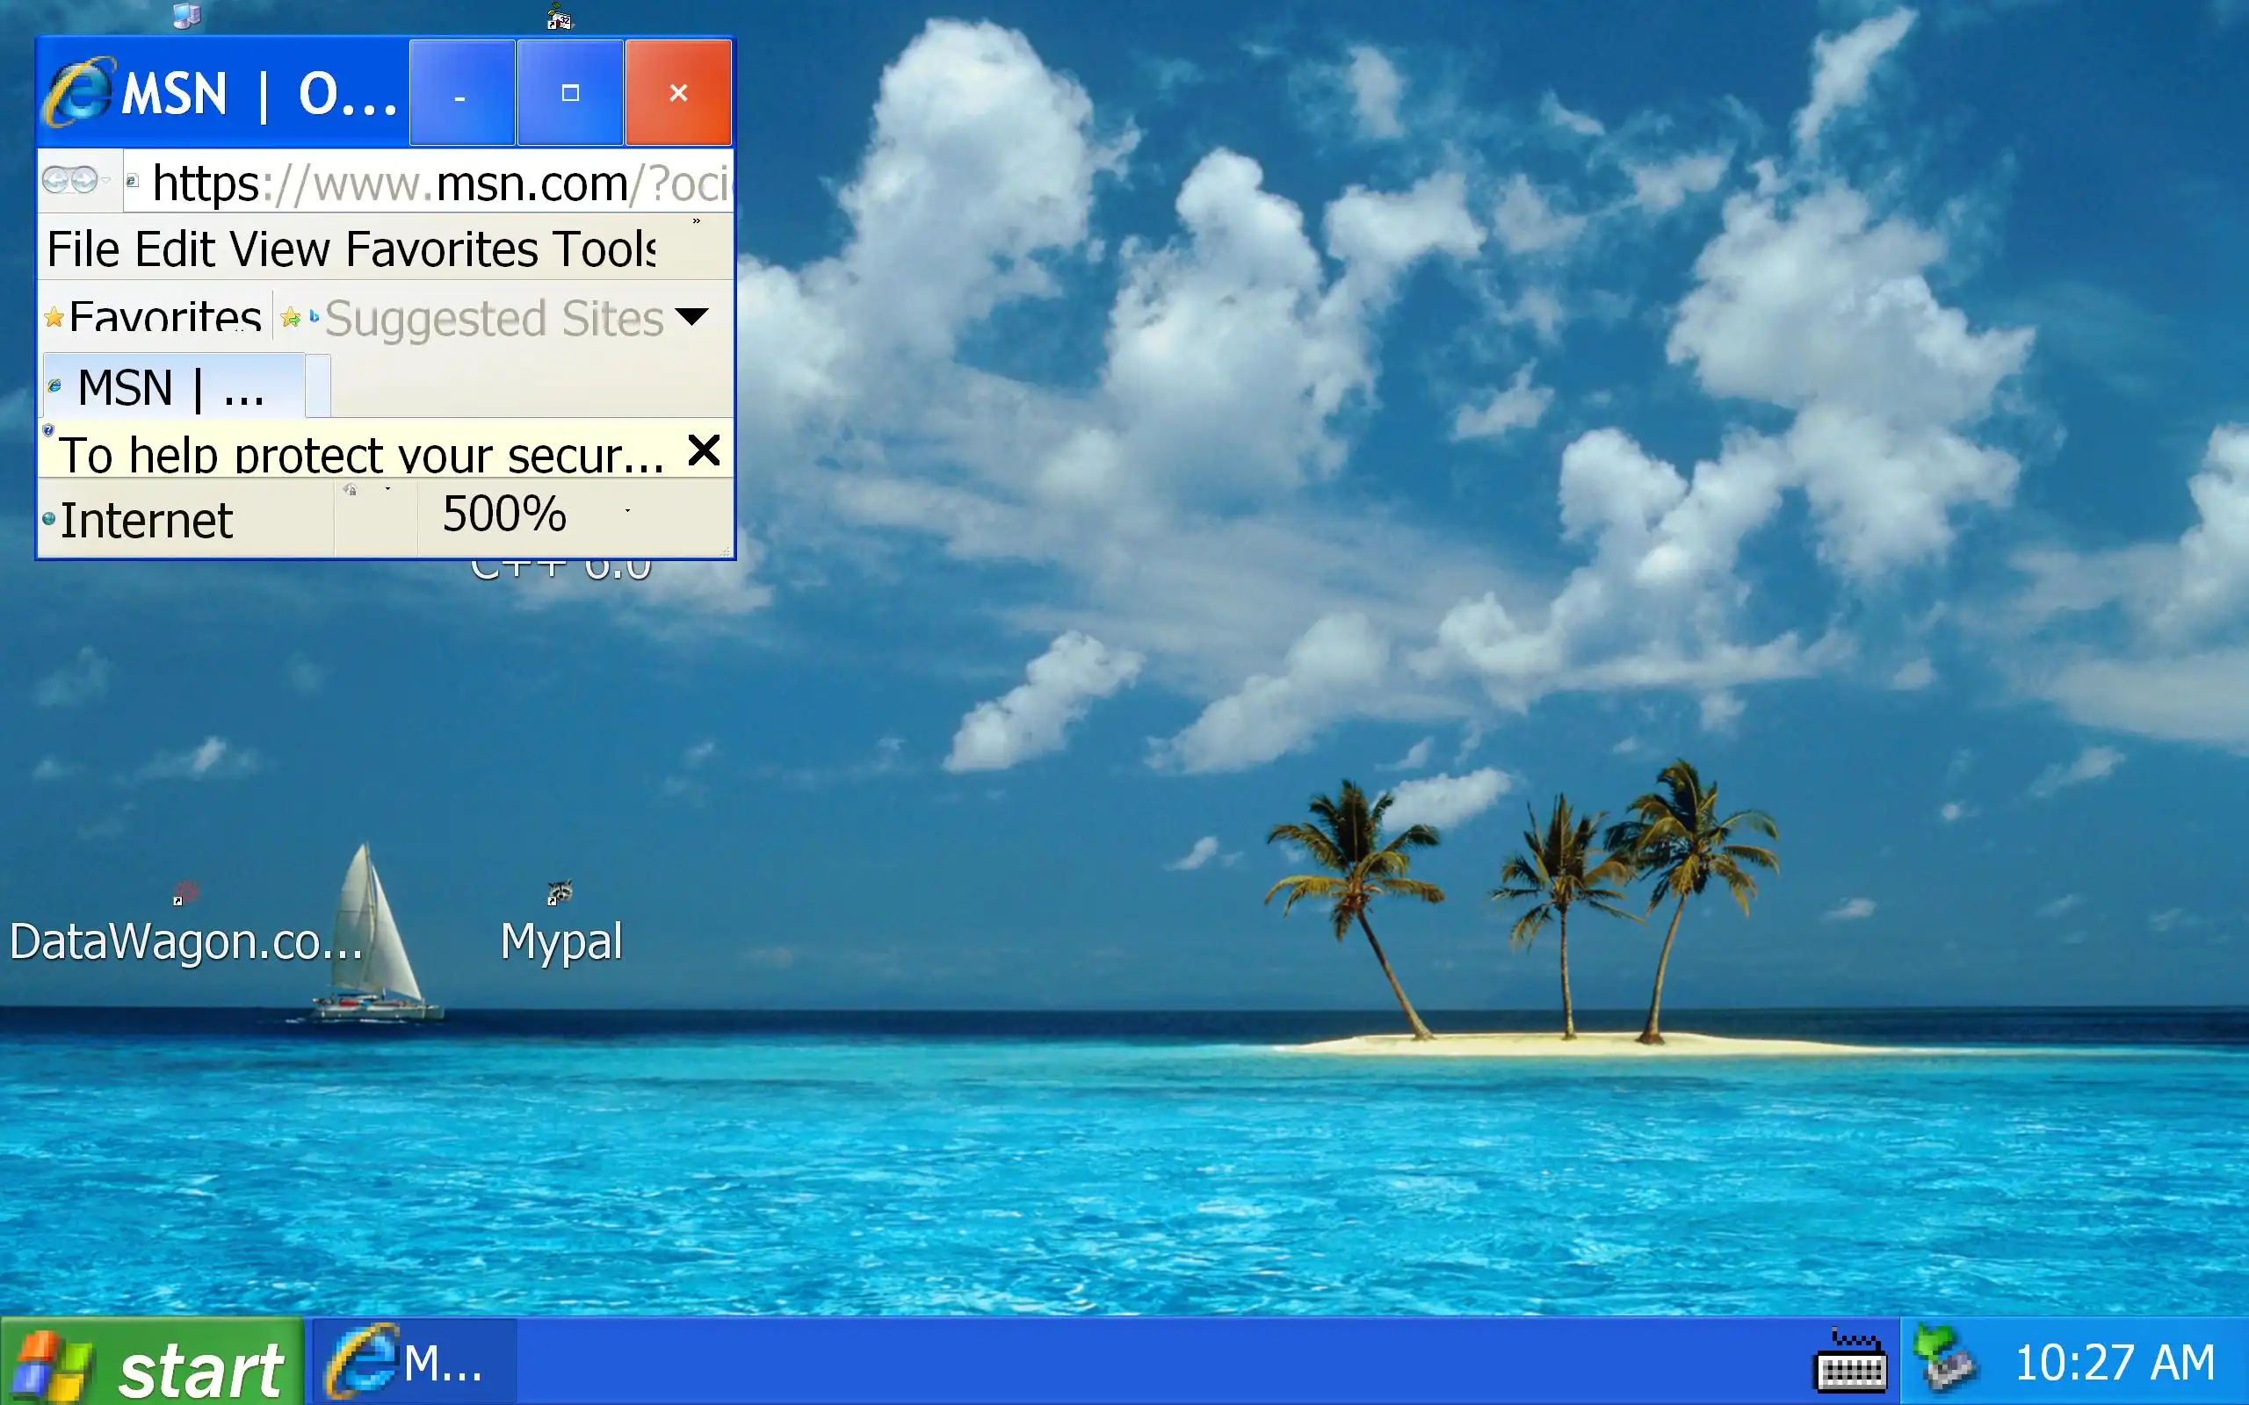Image resolution: width=2249 pixels, height=1405 pixels.
Task: Open the Favorites star button
Action: tap(154, 318)
